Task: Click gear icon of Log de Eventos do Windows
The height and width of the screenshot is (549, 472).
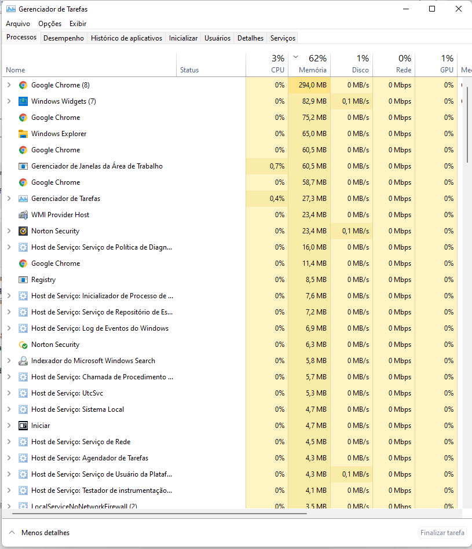Action: (x=23, y=328)
